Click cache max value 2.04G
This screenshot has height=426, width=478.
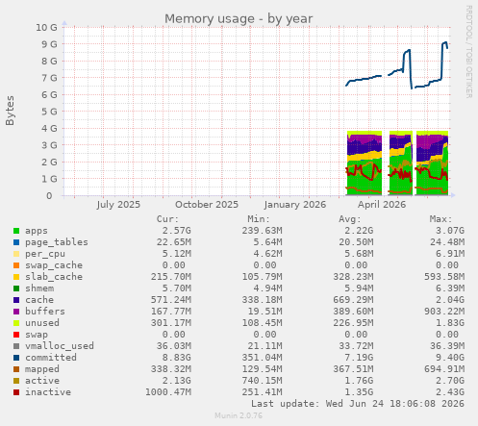tap(450, 300)
